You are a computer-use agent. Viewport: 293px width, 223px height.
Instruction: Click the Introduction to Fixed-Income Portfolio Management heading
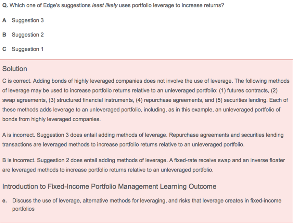point(109,186)
